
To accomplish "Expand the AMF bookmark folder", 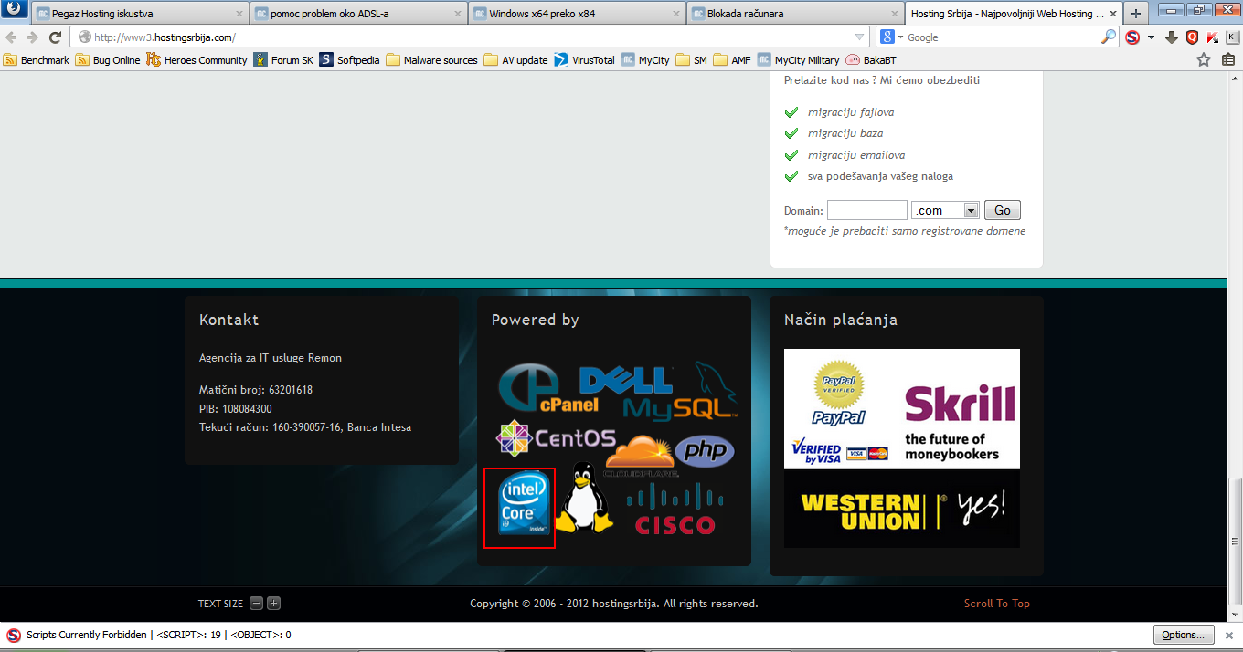I will coord(732,59).
